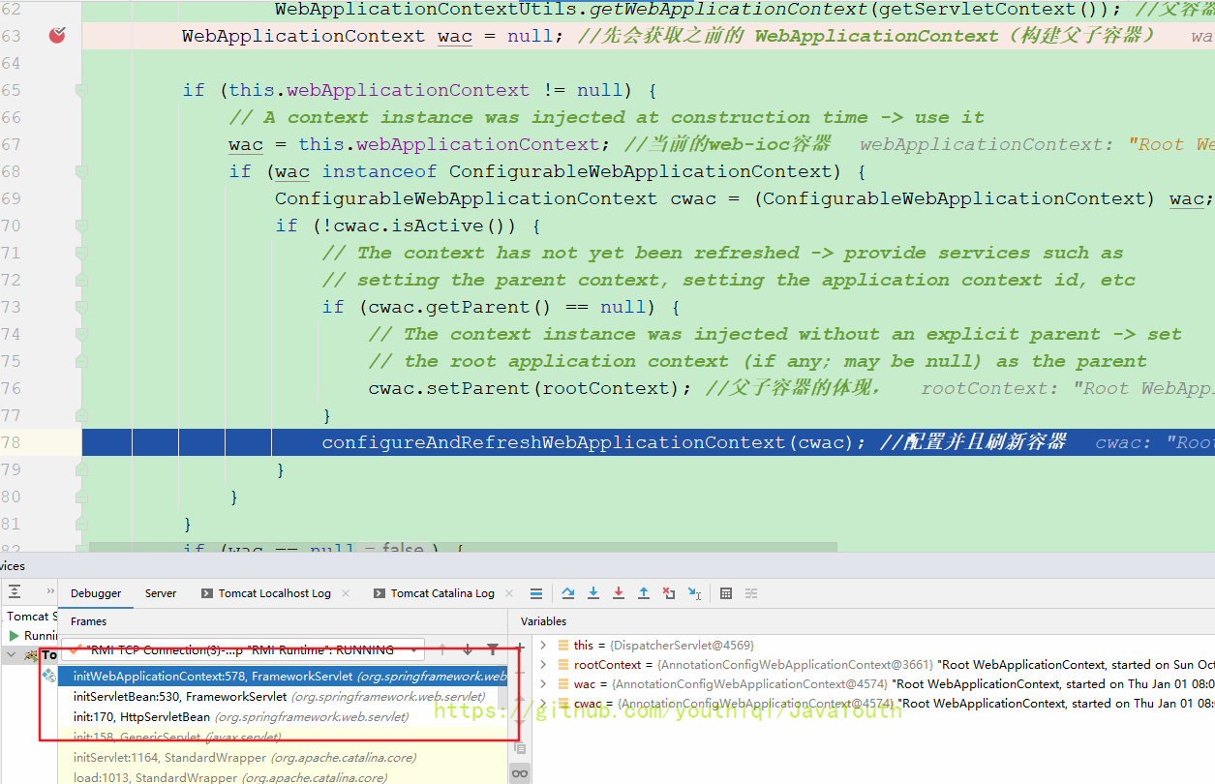Click the Step Over debugger icon
The height and width of the screenshot is (784, 1215).
[x=568, y=593]
